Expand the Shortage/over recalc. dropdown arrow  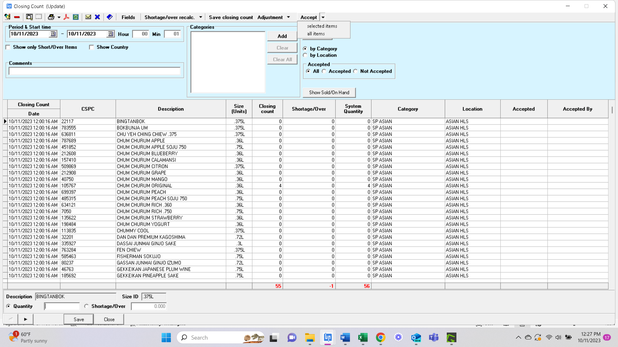(201, 17)
